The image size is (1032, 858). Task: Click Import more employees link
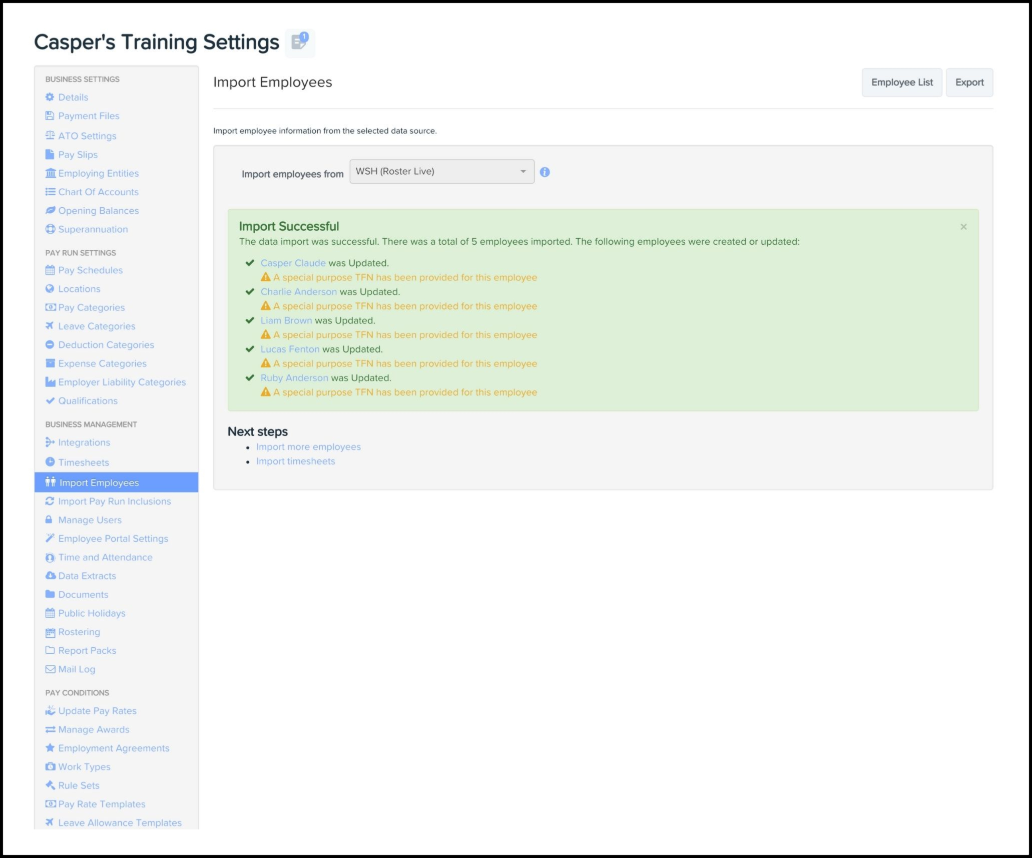point(308,447)
